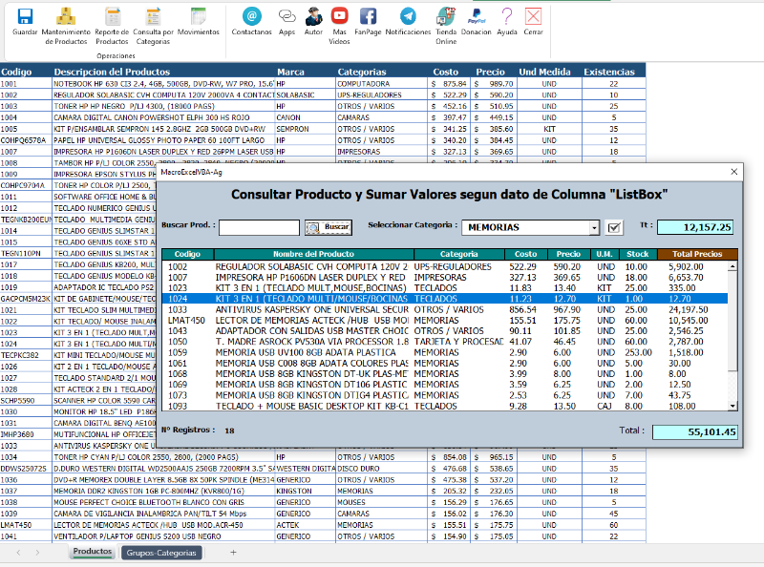Click the Nombre del Producto column header
Screen dimensions: 764x567
click(x=314, y=254)
